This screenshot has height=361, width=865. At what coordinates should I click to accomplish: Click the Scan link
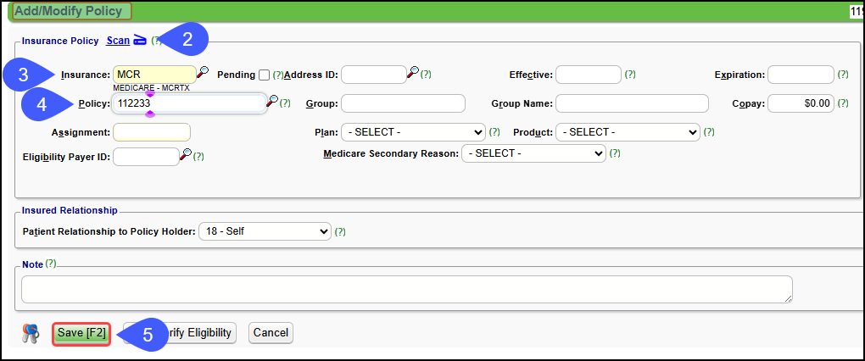point(118,41)
